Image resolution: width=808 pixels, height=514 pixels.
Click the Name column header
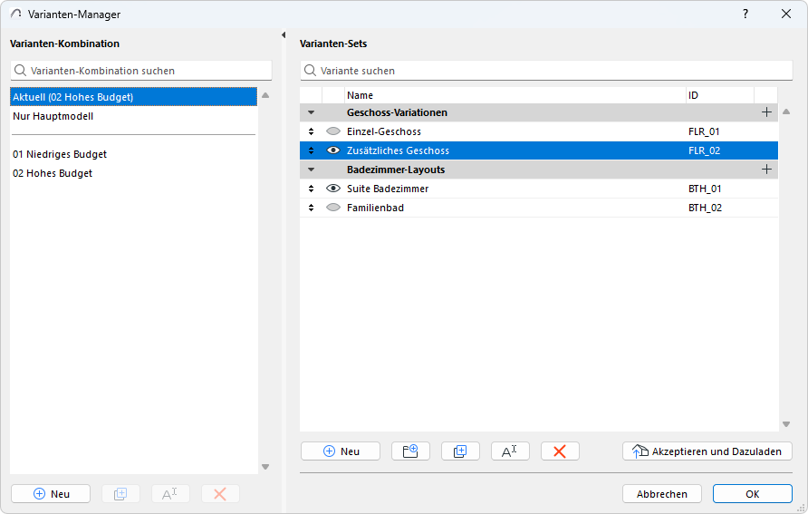[515, 95]
